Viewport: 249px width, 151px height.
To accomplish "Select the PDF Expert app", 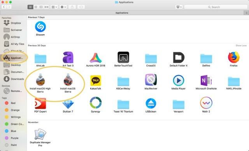I will coord(40,104).
